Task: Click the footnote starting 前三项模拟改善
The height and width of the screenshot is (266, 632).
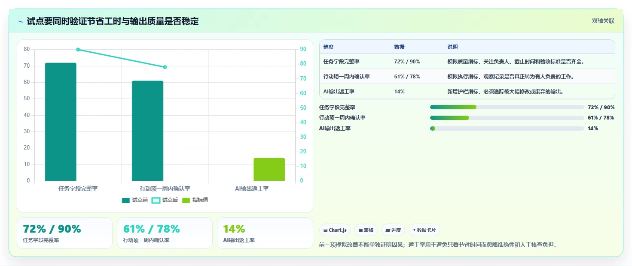Action: [x=438, y=245]
